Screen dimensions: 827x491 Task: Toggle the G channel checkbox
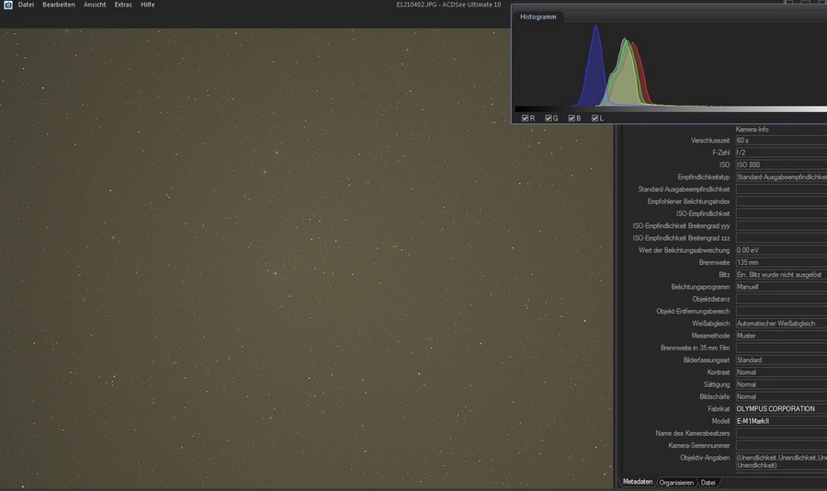coord(549,119)
